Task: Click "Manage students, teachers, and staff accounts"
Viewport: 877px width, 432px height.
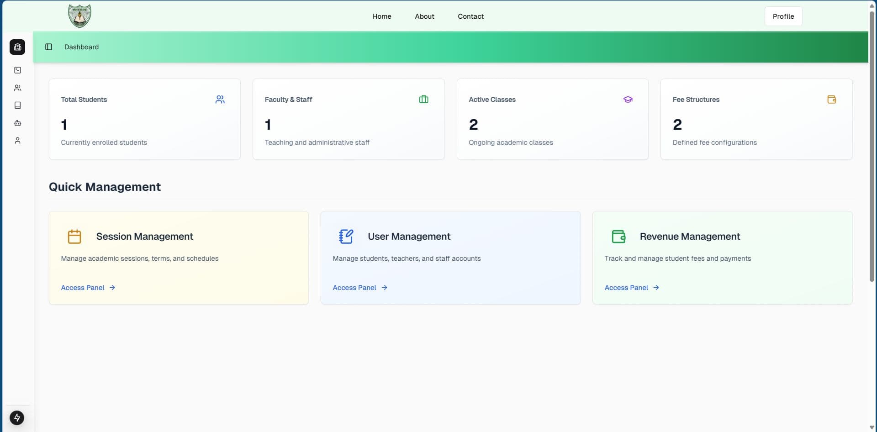Action: 407,258
